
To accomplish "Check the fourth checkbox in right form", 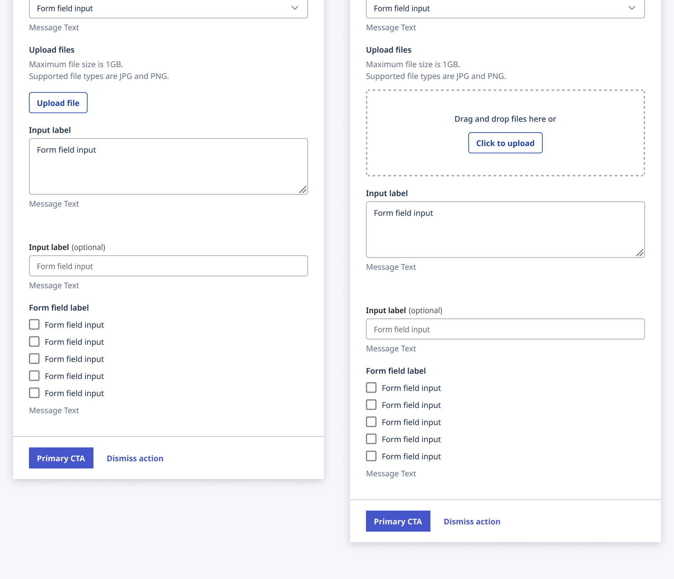I will point(371,439).
